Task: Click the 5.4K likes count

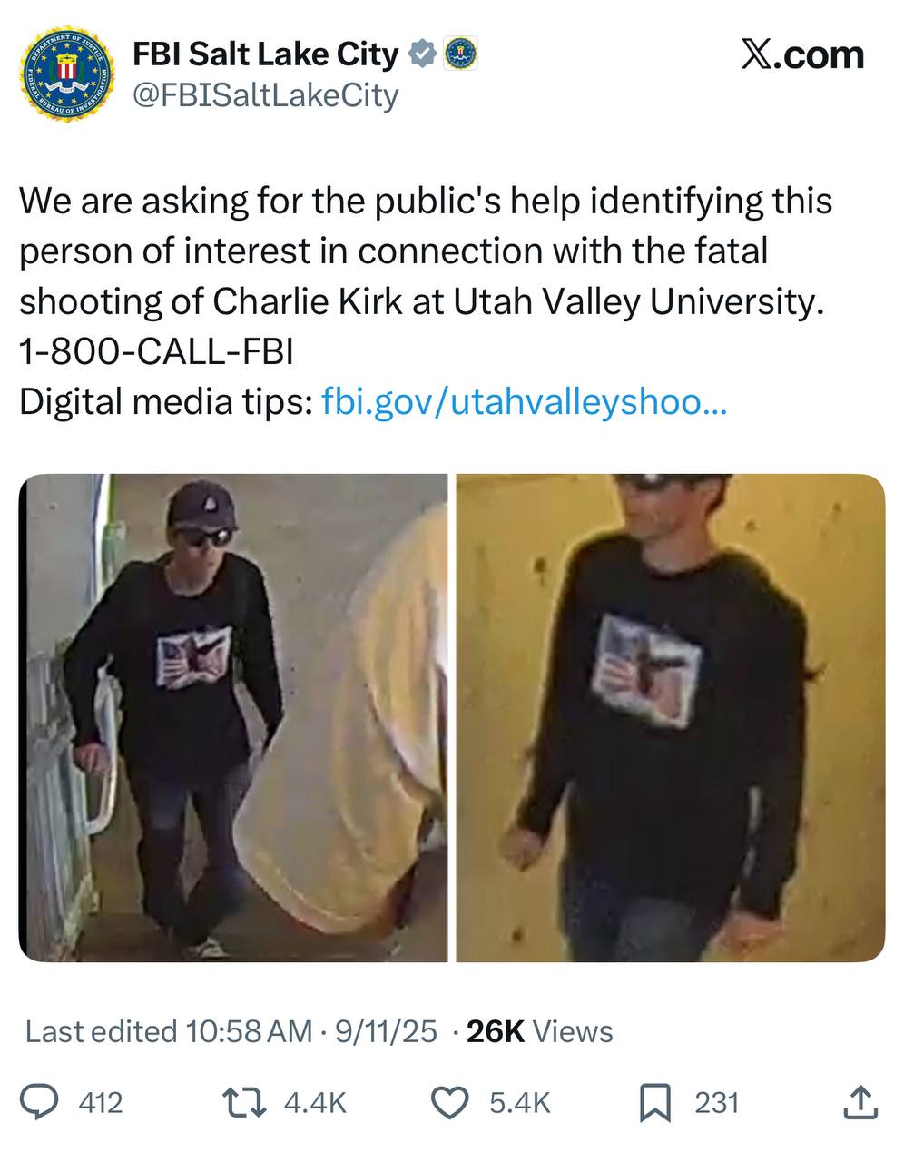Action: click(520, 1102)
